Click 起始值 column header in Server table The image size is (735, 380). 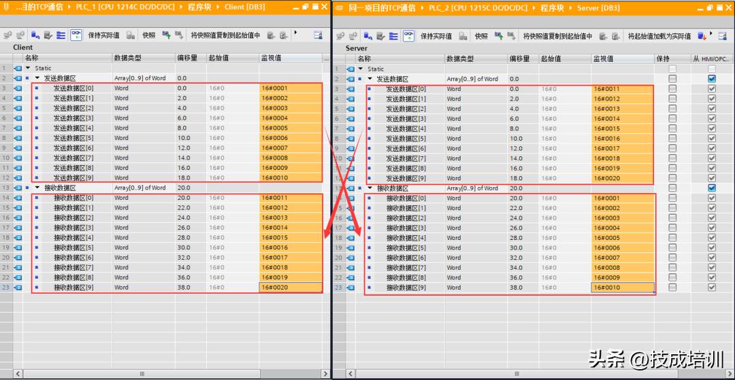(564, 59)
